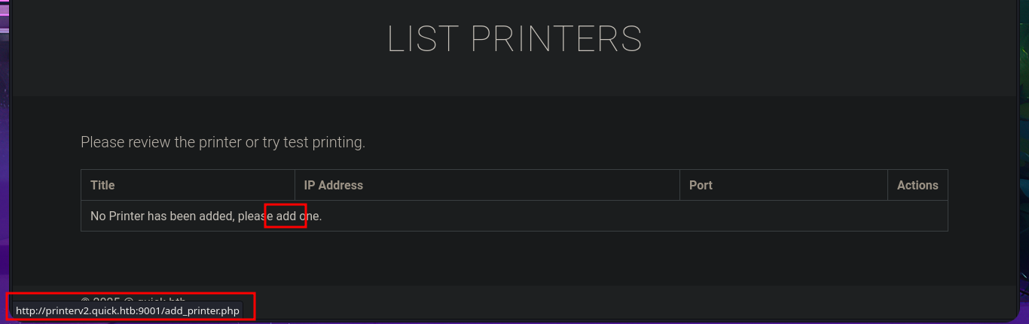Screen dimensions: 1029x324
Task: Select the Port column header
Action: (701, 185)
